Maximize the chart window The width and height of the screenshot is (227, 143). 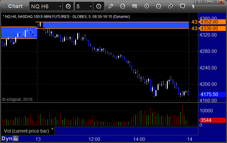215,2
